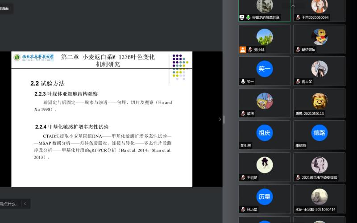The image size is (357, 223).
Task: Expand the top toolbar using the up chevron
Action: coord(293,5)
